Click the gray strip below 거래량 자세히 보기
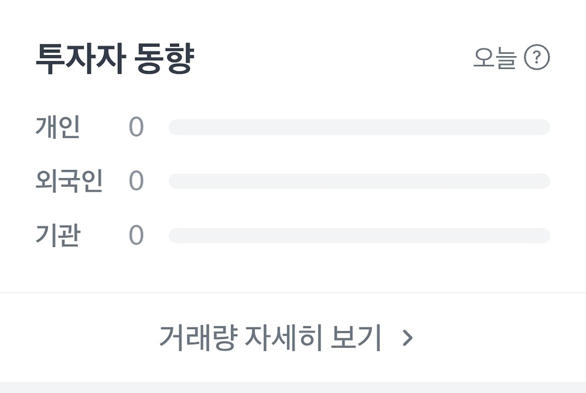The image size is (586, 393). 293,388
